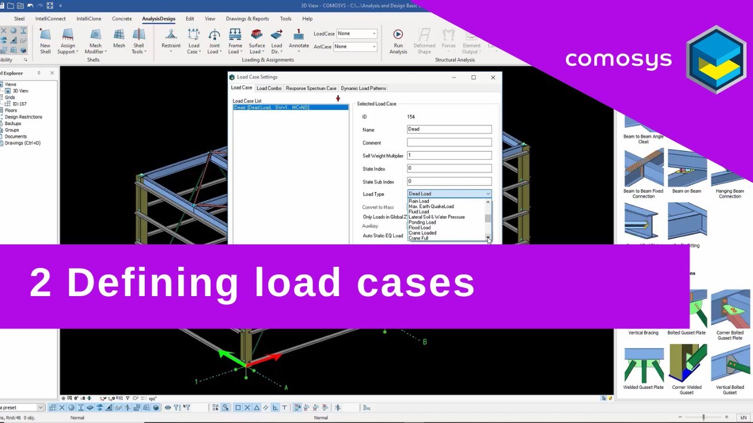Click the Run Analysis button
This screenshot has height=423, width=753.
coord(398,41)
